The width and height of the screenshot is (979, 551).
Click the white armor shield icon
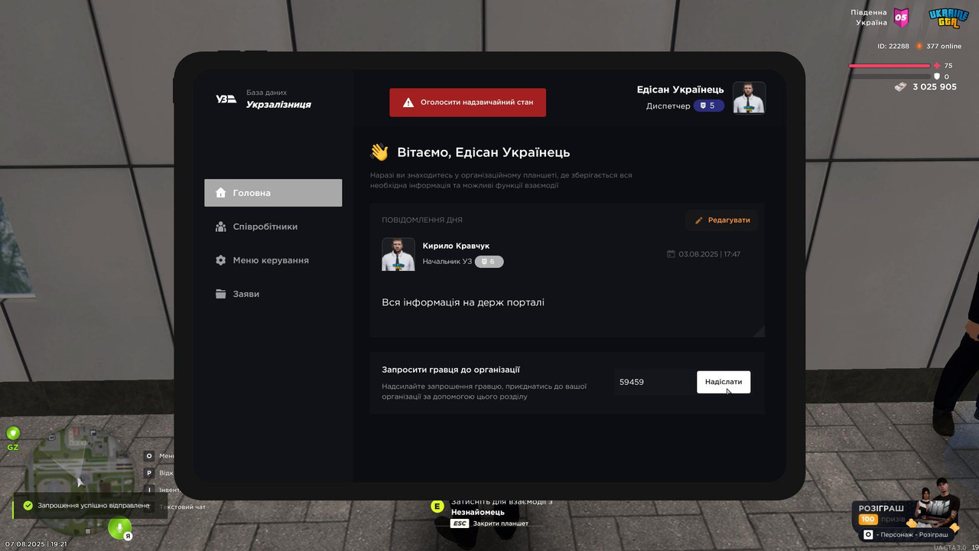pyautogui.click(x=937, y=77)
